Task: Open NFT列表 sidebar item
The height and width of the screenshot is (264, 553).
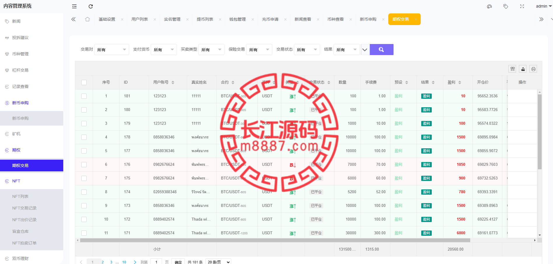Action: [x=31, y=196]
